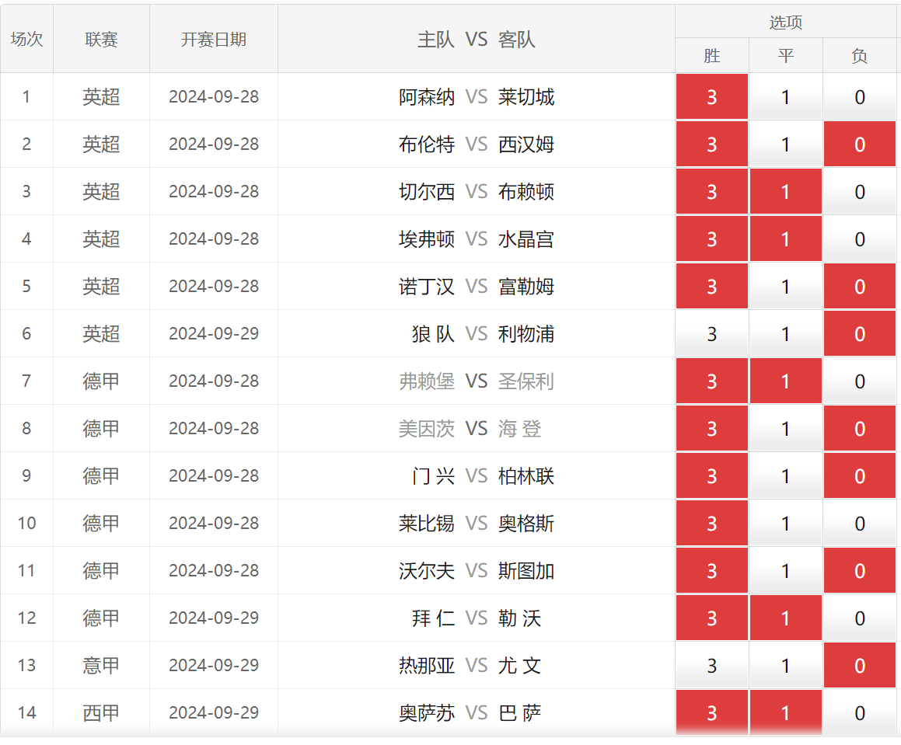
Task: Click match number 10
Action: [x=26, y=523]
